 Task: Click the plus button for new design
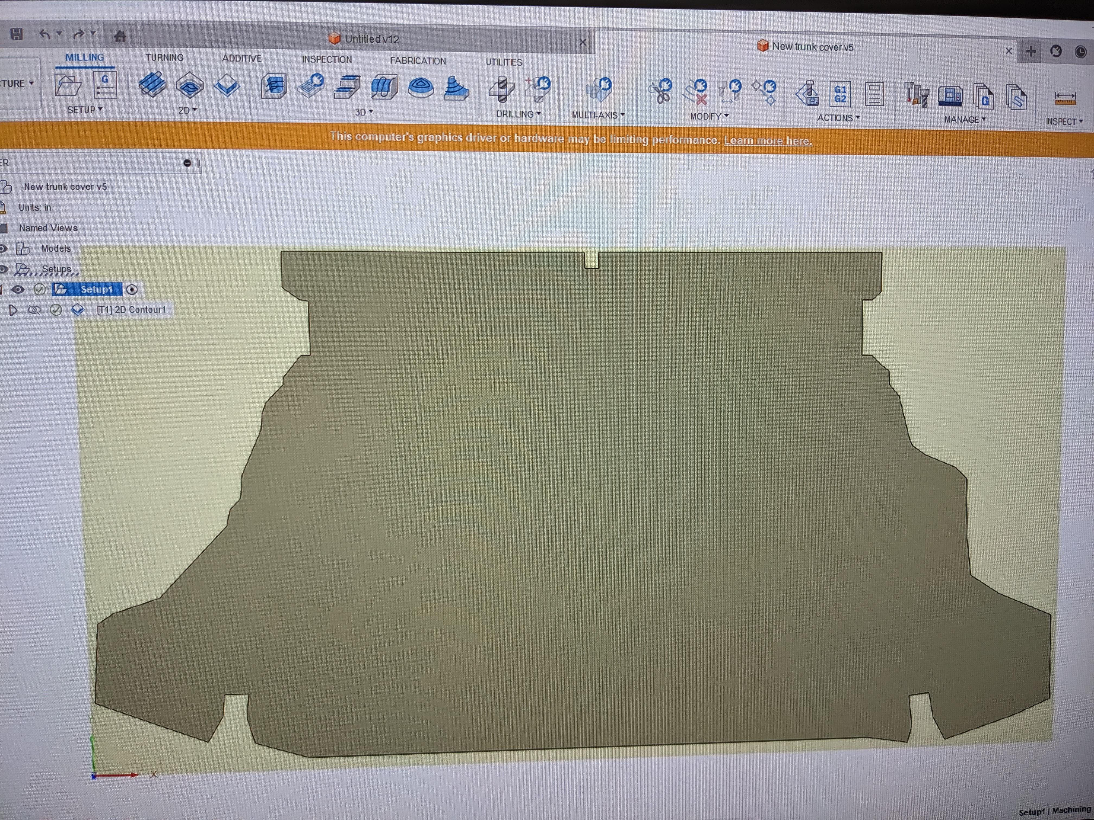click(1031, 51)
